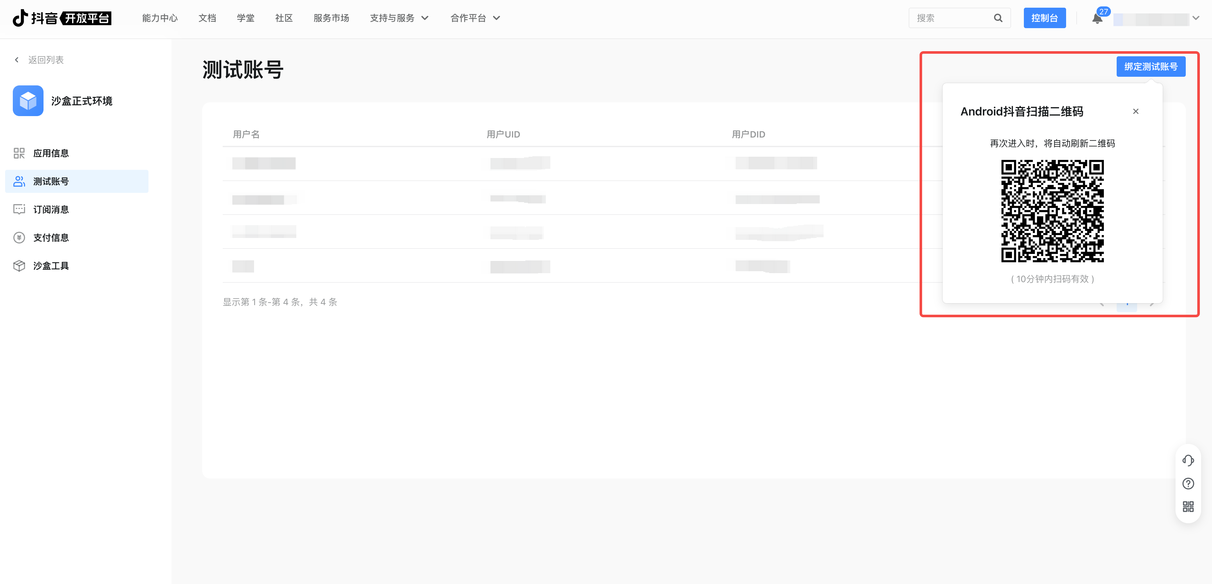The image size is (1212, 584).
Task: Click the 测试账号 page heading
Action: tap(243, 70)
